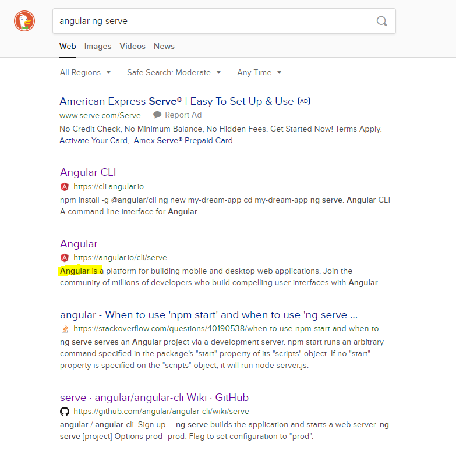Focus the search box containing angular ng-serve
This screenshot has height=454, width=456.
(x=224, y=21)
